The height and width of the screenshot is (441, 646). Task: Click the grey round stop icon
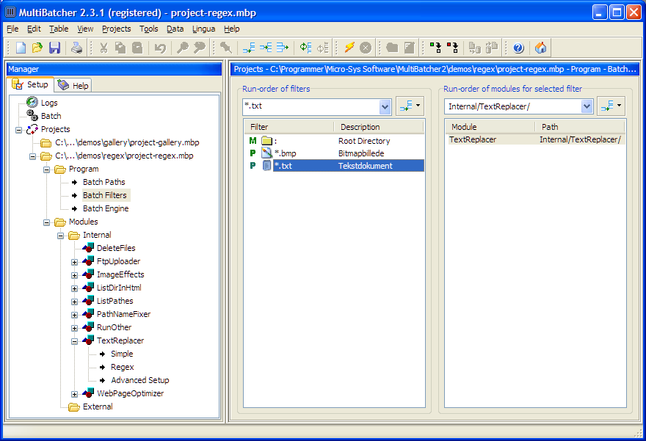[x=366, y=48]
